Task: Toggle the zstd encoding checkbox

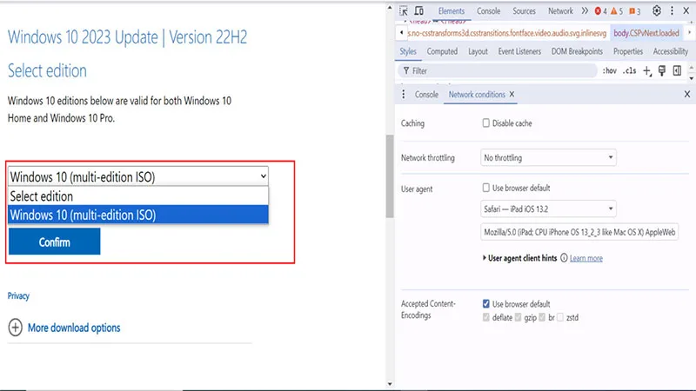Action: 560,317
